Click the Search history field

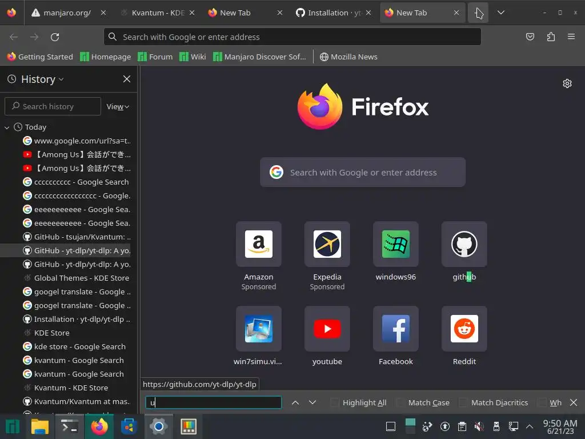coord(53,106)
